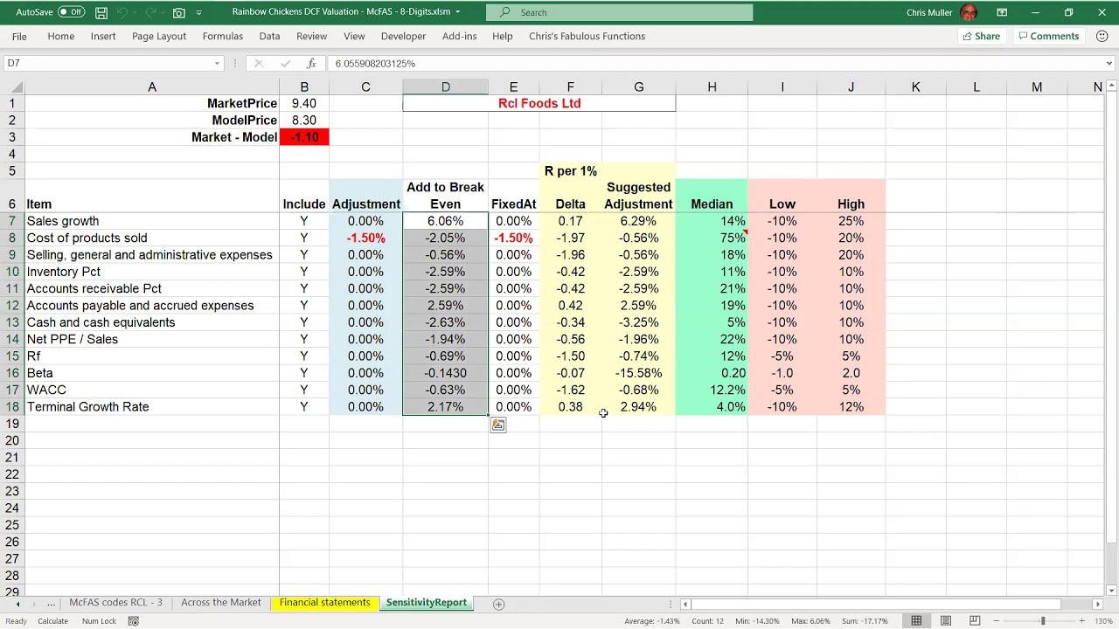This screenshot has width=1119, height=629.
Task: Click the Save icon in title bar
Action: tap(101, 12)
